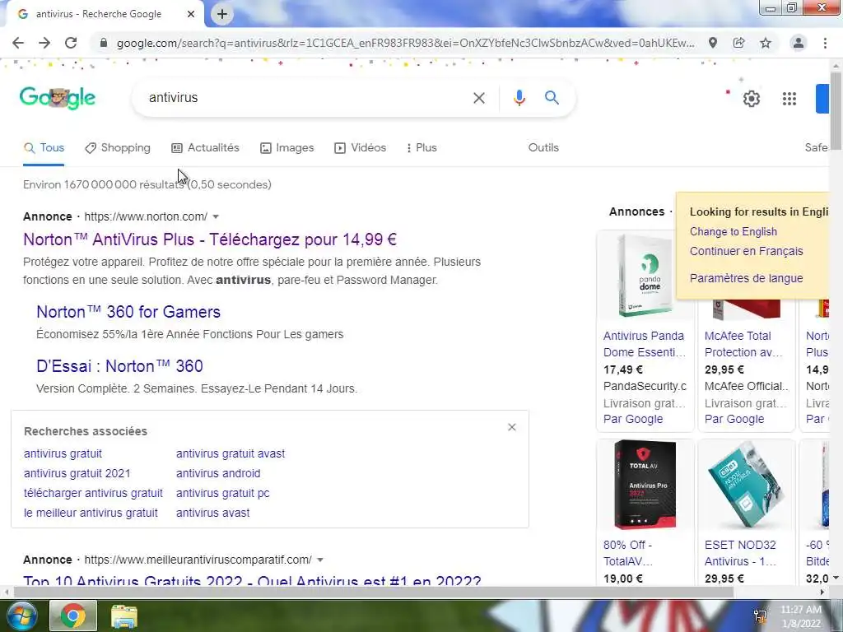
Task: Click the share page icon in address bar
Action: coord(738,43)
